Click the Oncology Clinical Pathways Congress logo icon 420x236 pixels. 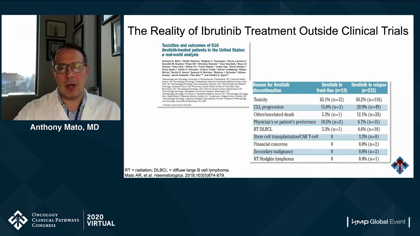[x=18, y=220]
